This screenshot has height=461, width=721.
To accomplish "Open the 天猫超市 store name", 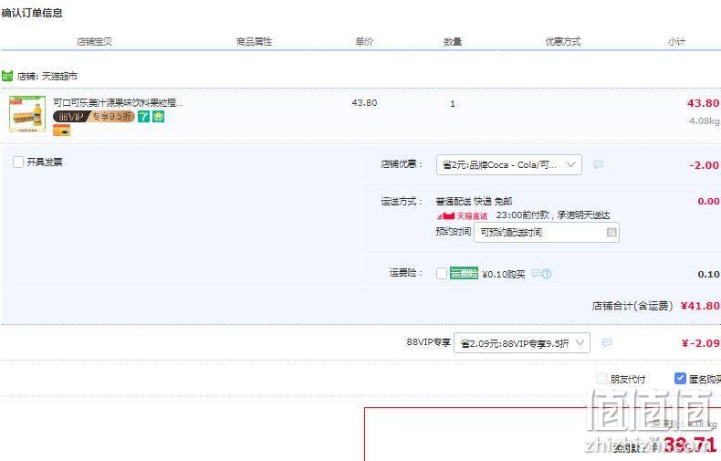I will [59, 76].
